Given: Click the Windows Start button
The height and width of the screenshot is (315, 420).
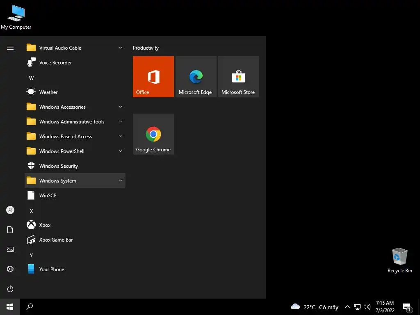Looking at the screenshot, I should [10, 307].
